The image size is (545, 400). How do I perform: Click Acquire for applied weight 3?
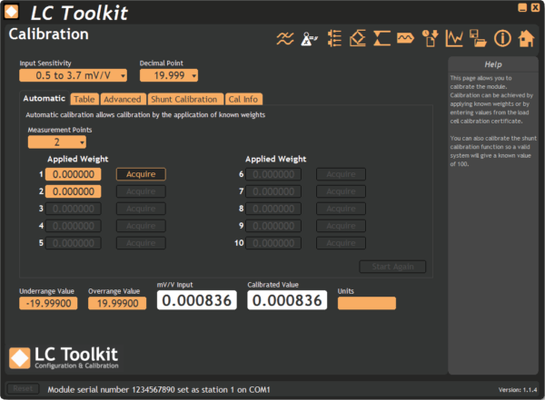click(141, 209)
